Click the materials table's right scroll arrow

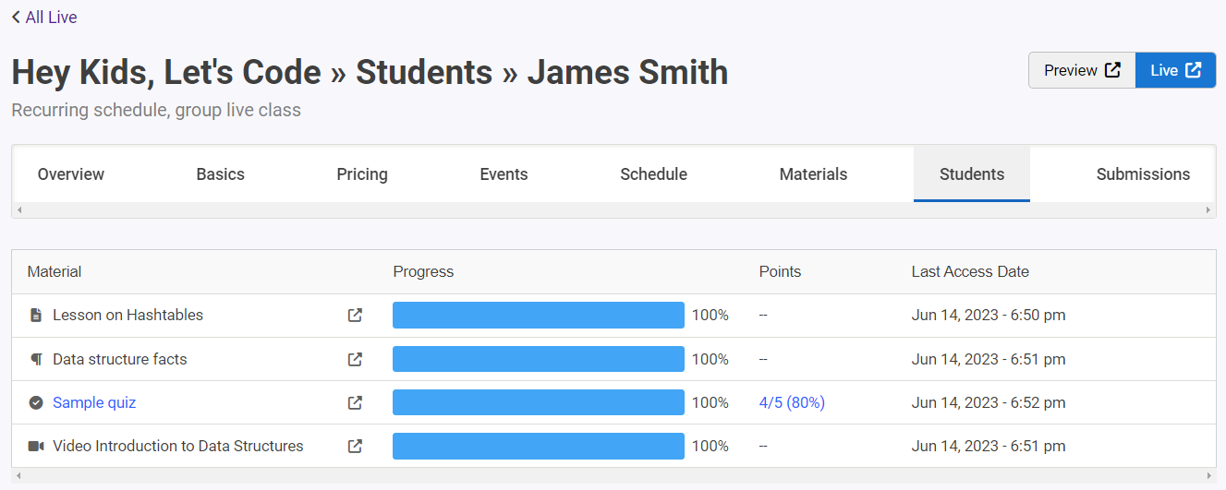[1208, 475]
